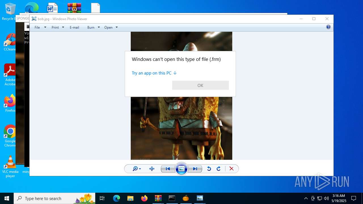Open the Print menu

click(55, 27)
